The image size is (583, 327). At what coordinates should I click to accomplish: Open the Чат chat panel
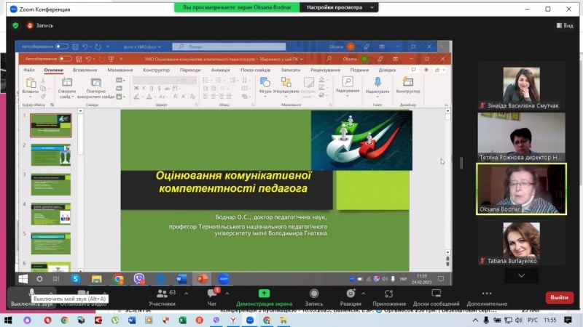tap(212, 296)
